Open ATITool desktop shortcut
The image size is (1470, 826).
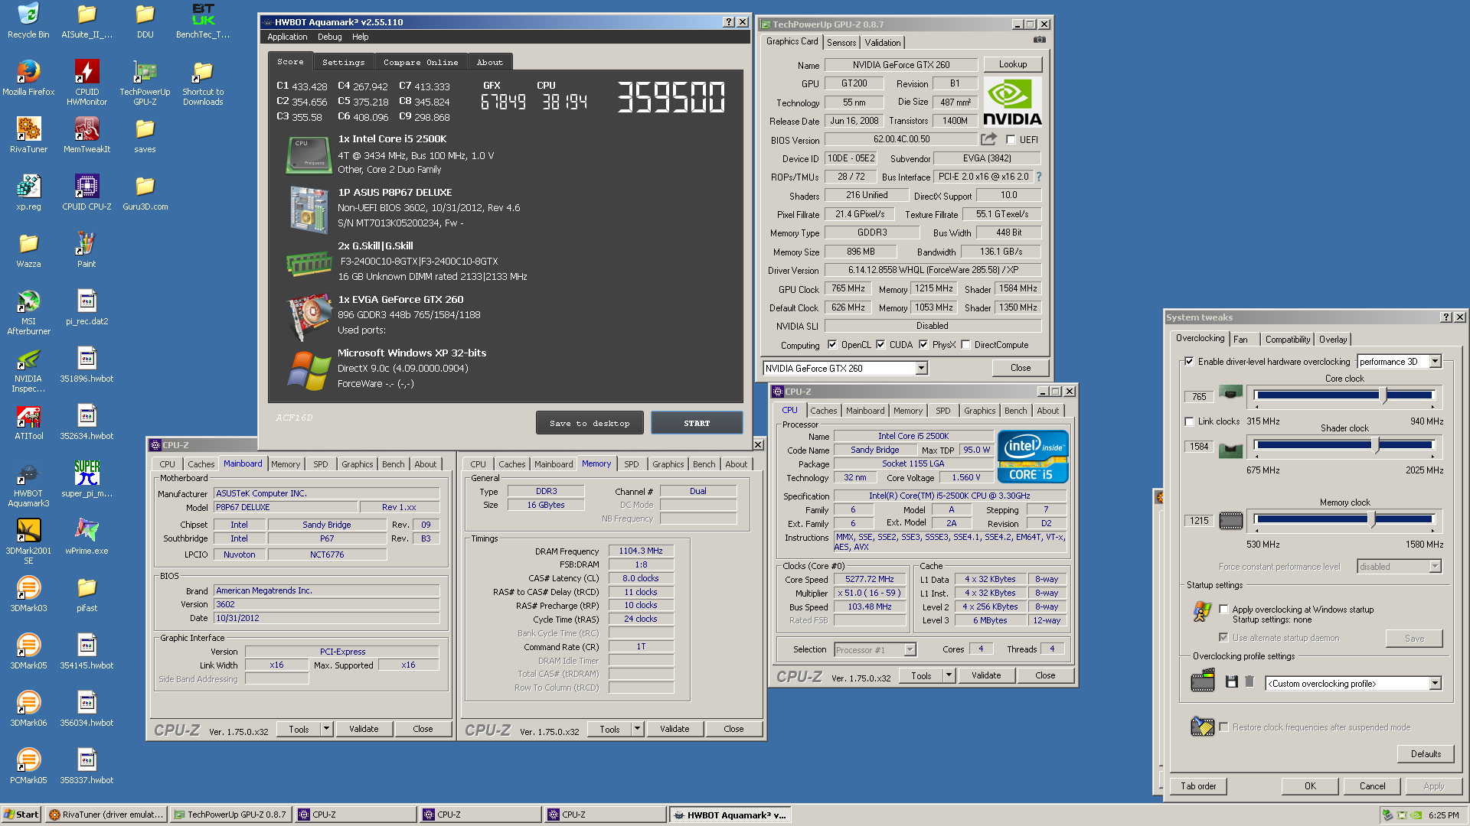pyautogui.click(x=28, y=421)
